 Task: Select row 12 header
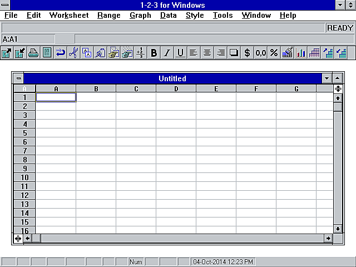24,195
